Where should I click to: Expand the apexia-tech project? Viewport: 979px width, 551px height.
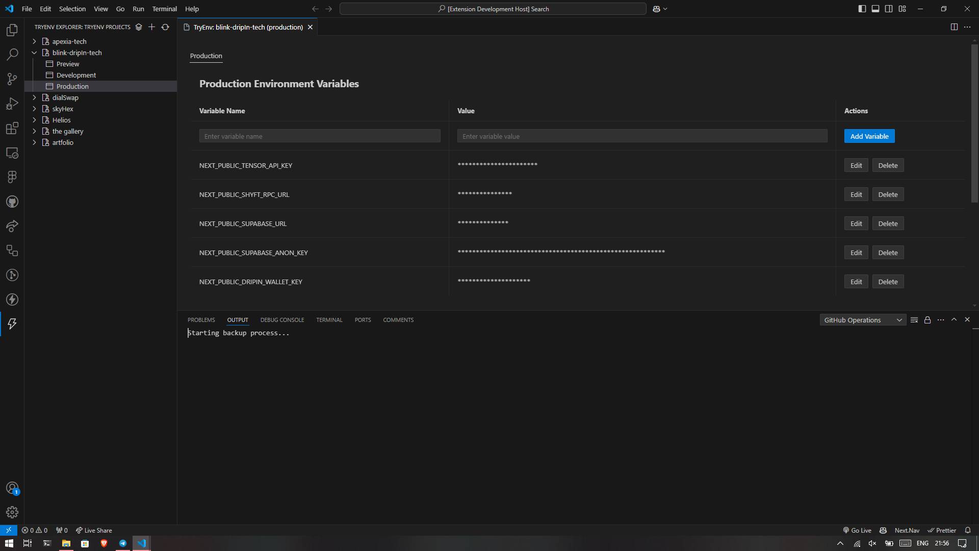click(34, 41)
